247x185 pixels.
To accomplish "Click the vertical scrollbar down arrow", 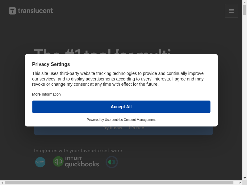I will (245, 178).
